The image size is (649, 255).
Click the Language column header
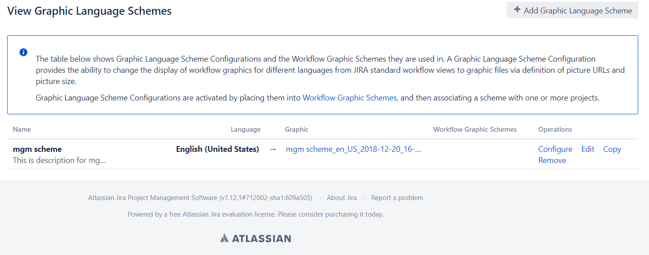click(x=245, y=130)
